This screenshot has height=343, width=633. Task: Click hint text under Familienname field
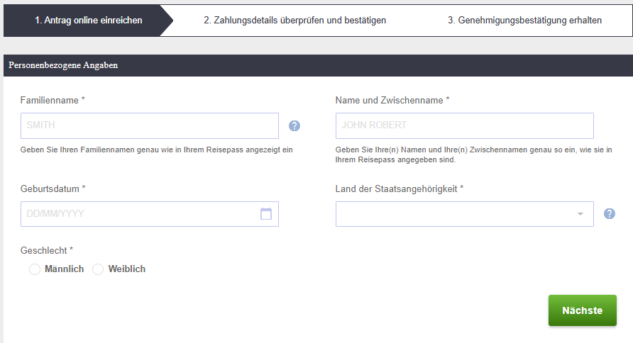click(x=157, y=150)
